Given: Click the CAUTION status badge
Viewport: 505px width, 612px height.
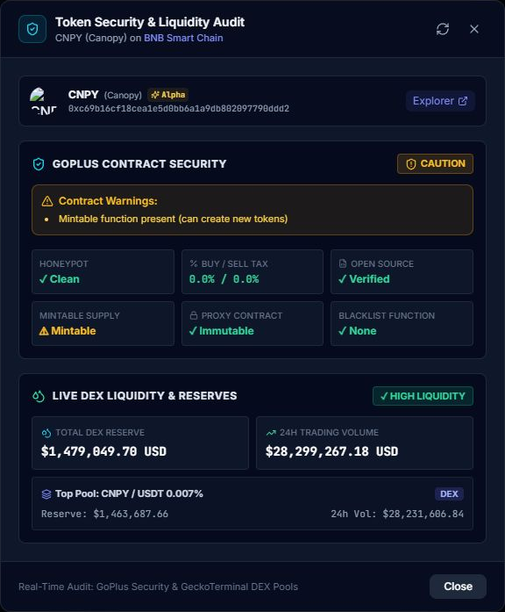Looking at the screenshot, I should pyautogui.click(x=435, y=163).
